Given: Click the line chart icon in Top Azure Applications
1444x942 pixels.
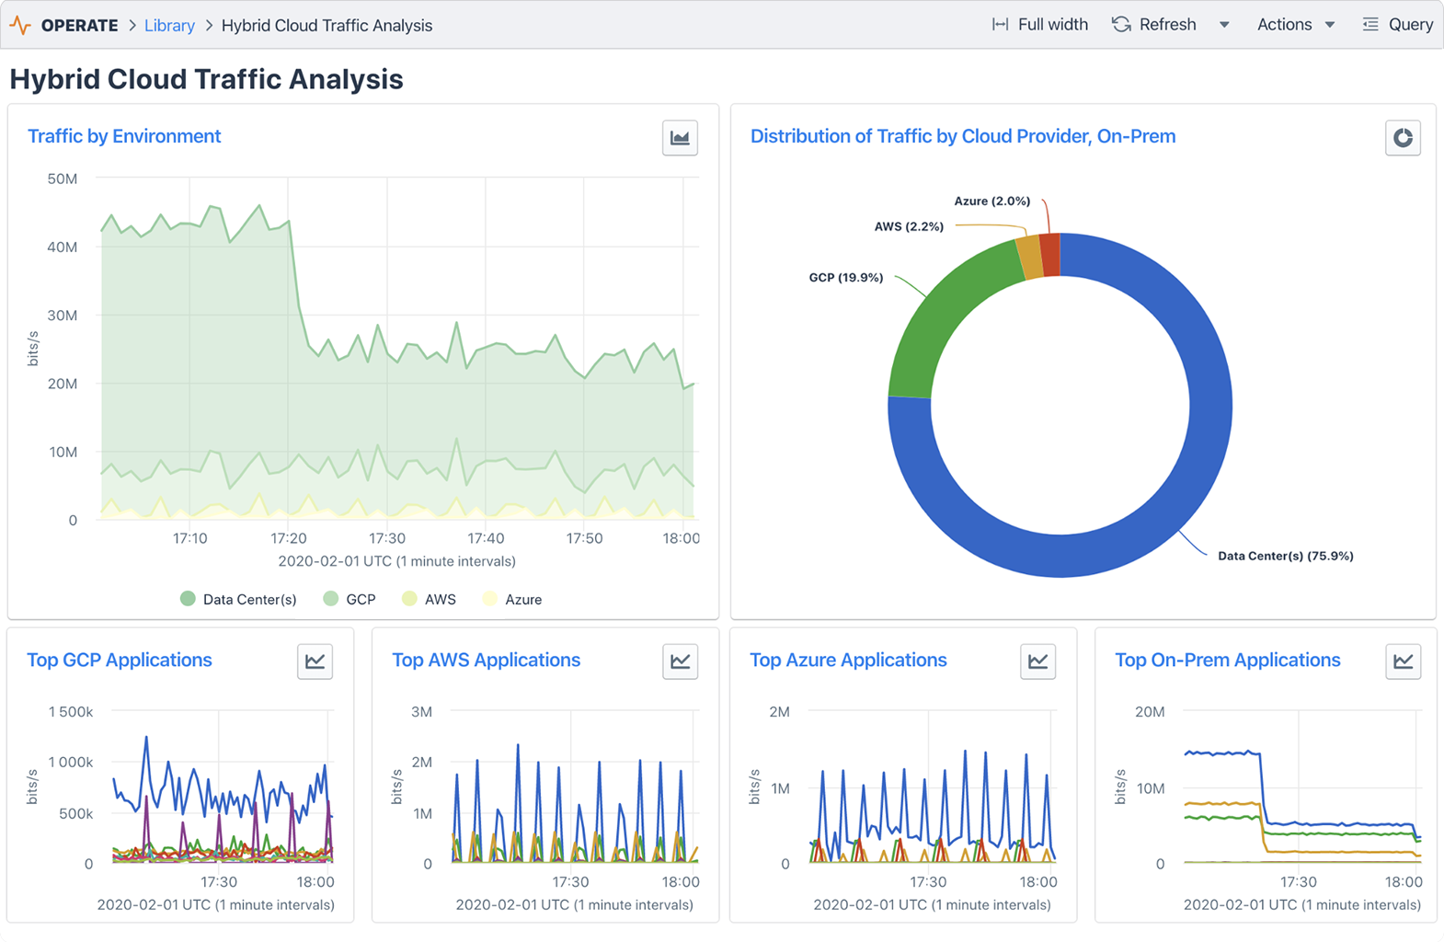Looking at the screenshot, I should (1037, 661).
